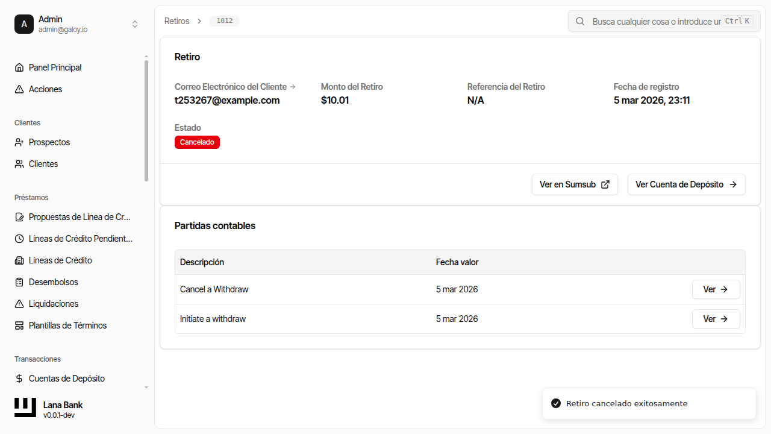This screenshot has height=434, width=771.
Task: Navigate to the Retiros breadcrumb
Action: [x=176, y=21]
